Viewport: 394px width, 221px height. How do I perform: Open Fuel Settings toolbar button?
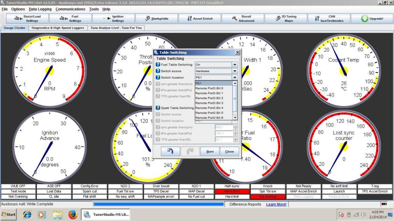(70, 19)
